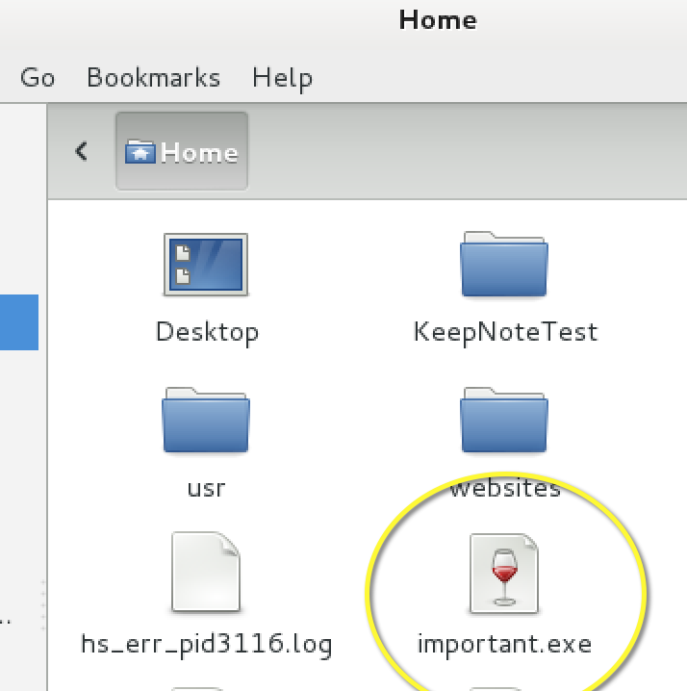This screenshot has width=687, height=691.
Task: Open the Desktop folder icon
Action: [206, 264]
